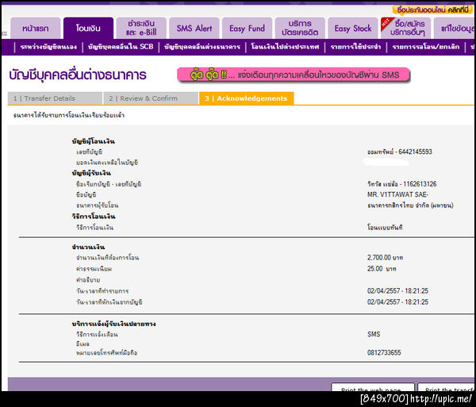
Task: Switch to the Easy Stock tab
Action: (x=353, y=29)
